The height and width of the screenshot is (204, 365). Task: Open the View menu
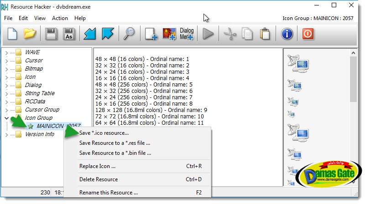(40, 18)
